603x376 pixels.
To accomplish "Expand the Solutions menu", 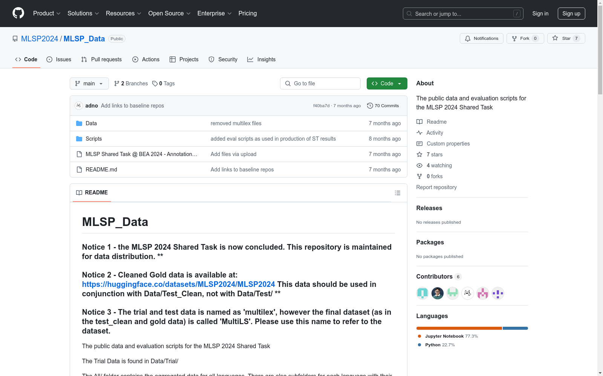I will pos(83,14).
